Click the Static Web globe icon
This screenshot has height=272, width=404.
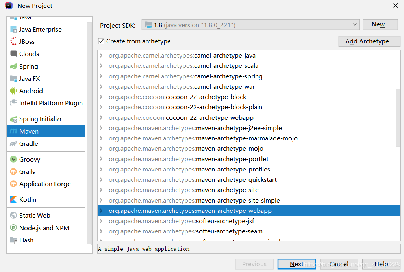[13, 215]
